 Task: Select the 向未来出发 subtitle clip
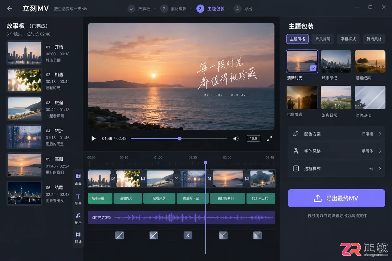click(261, 198)
